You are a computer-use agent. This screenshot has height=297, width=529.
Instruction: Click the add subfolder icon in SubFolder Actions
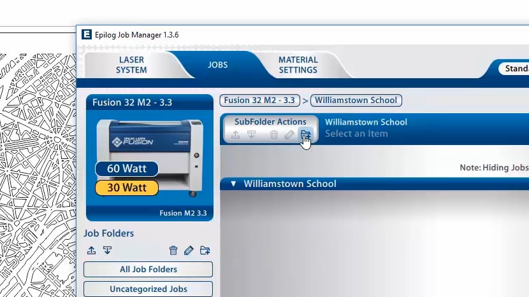305,135
